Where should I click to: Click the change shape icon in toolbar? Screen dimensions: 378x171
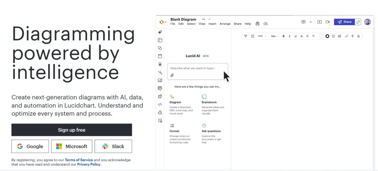pos(253,36)
